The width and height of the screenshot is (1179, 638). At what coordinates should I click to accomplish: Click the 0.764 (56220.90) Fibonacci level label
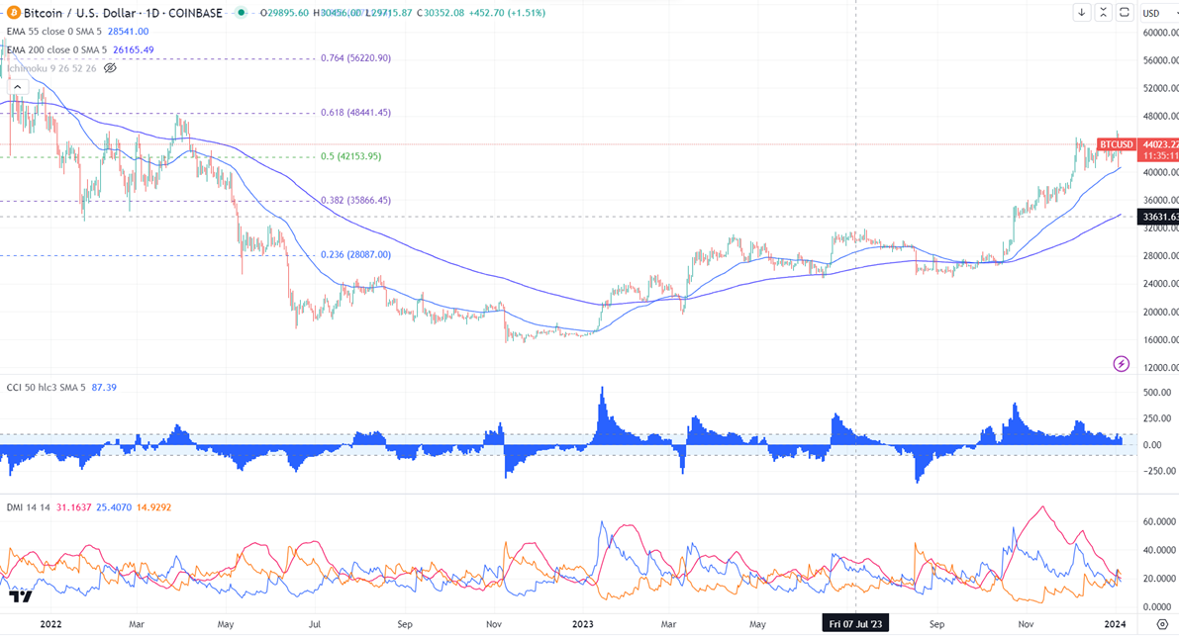355,57
